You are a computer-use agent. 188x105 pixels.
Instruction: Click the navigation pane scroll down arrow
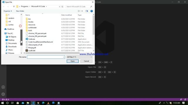pos(21,53)
